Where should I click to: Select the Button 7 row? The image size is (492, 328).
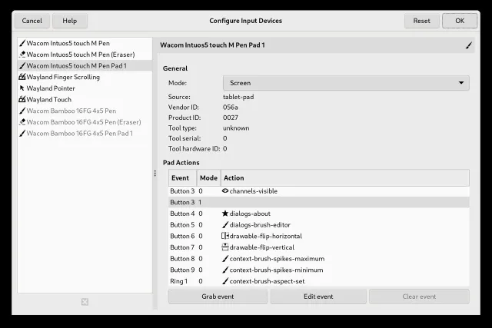pyautogui.click(x=319, y=247)
